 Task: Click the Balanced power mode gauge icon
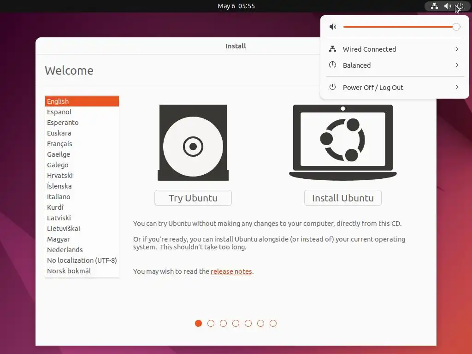pos(332,65)
